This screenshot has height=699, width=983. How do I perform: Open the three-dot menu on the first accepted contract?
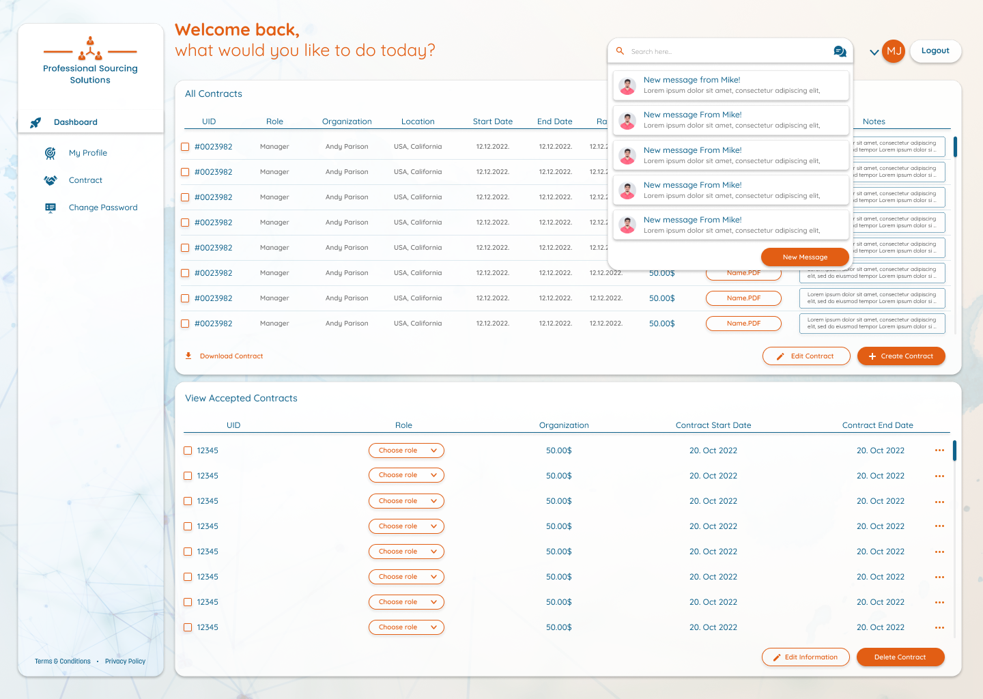939,451
